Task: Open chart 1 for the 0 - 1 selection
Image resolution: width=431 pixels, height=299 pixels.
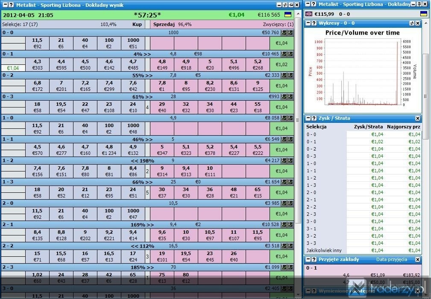Action: tap(284, 54)
